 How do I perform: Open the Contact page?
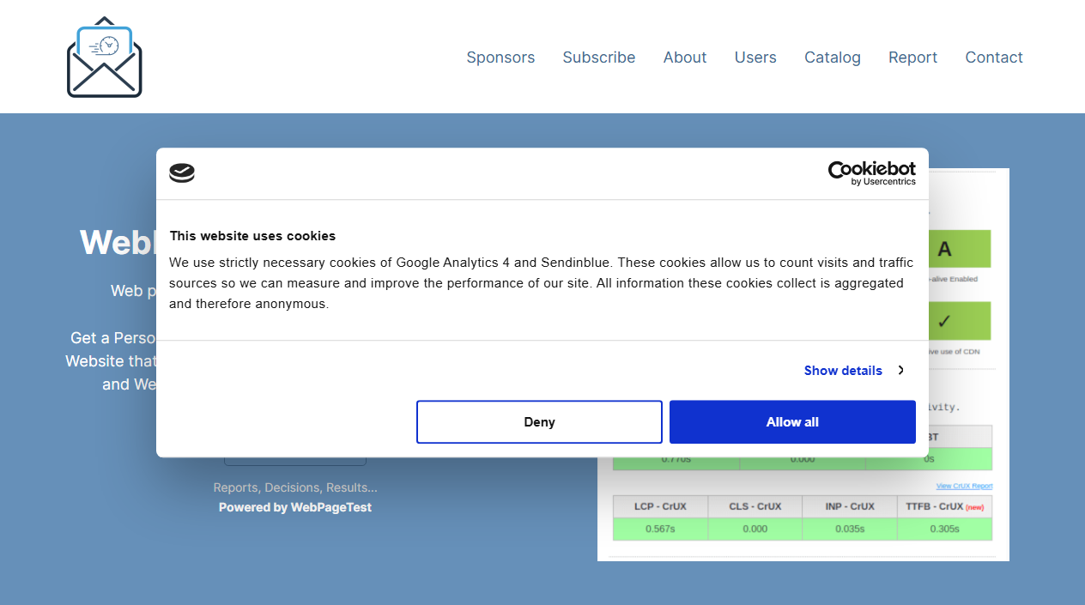click(993, 57)
